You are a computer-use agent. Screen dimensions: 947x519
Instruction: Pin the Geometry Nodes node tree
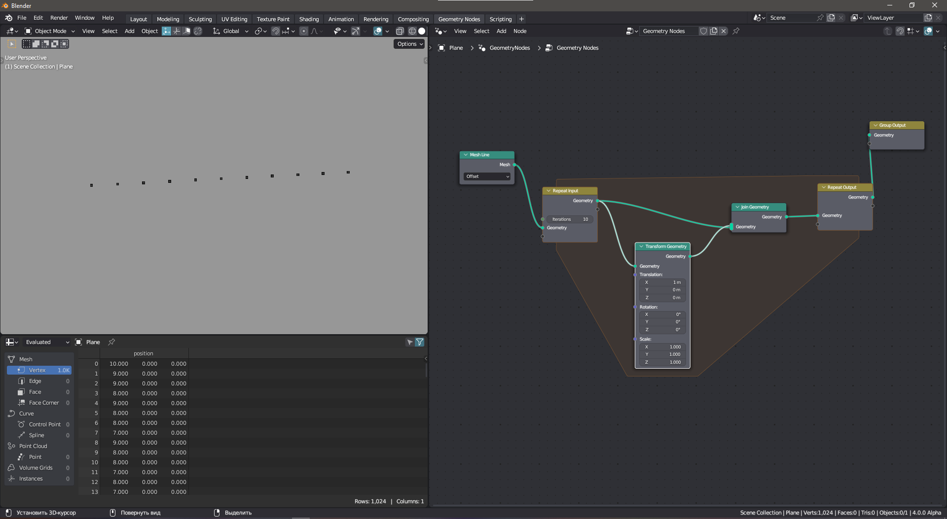[x=736, y=31]
